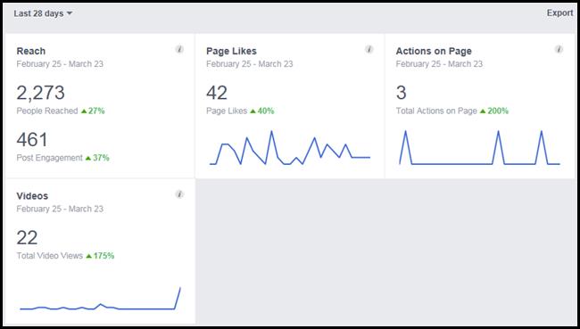The height and width of the screenshot is (329, 580).
Task: Click the Total Video Views line chart
Action: (x=100, y=299)
